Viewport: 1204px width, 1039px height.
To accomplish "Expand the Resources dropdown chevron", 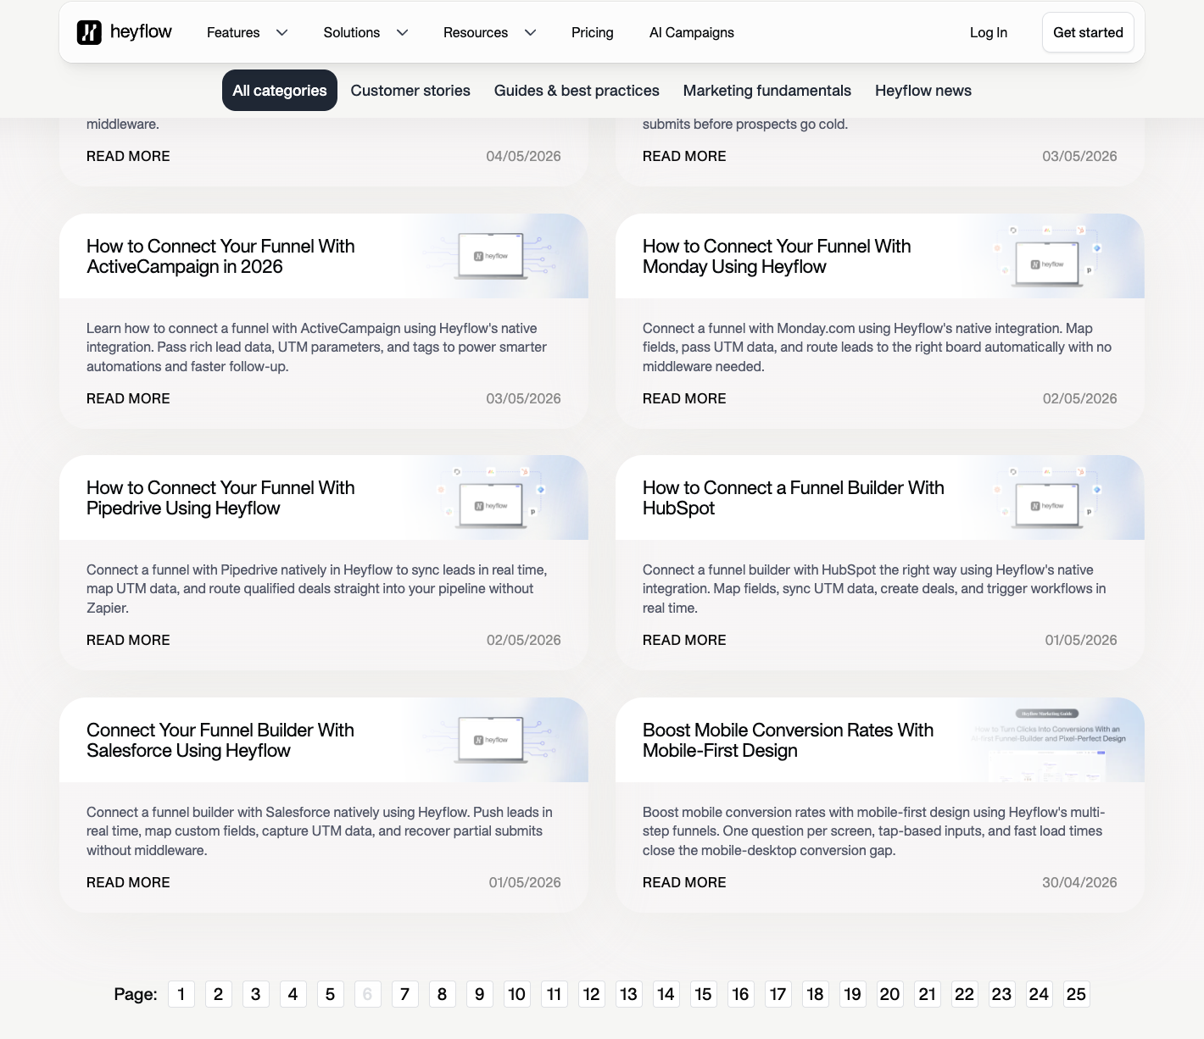I will [531, 32].
